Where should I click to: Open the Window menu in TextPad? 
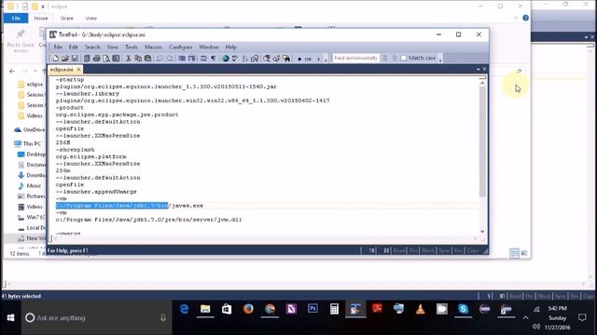pyautogui.click(x=209, y=47)
